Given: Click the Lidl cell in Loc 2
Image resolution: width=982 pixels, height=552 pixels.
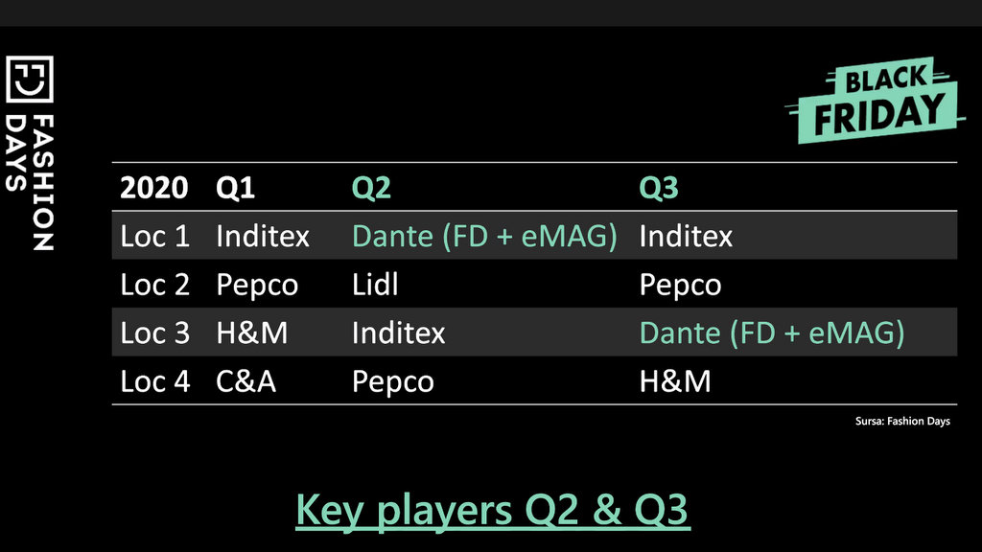Looking at the screenshot, I should coord(375,284).
